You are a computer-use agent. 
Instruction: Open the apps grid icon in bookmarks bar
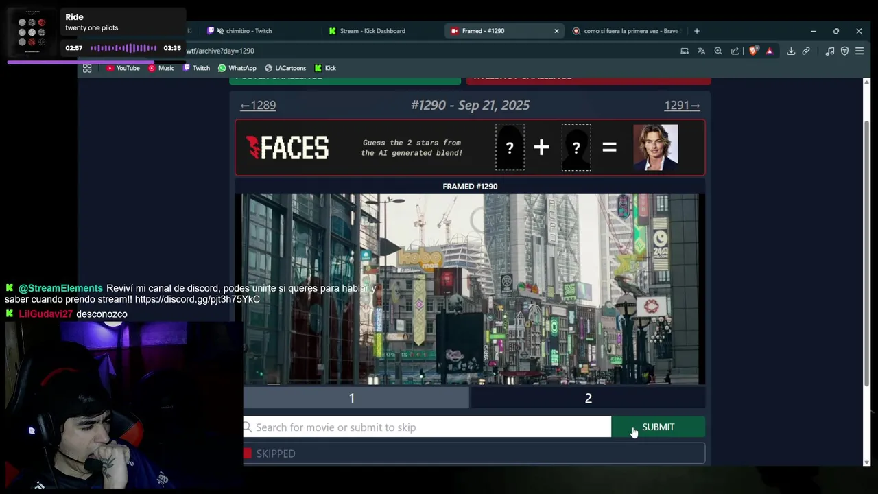pos(87,68)
